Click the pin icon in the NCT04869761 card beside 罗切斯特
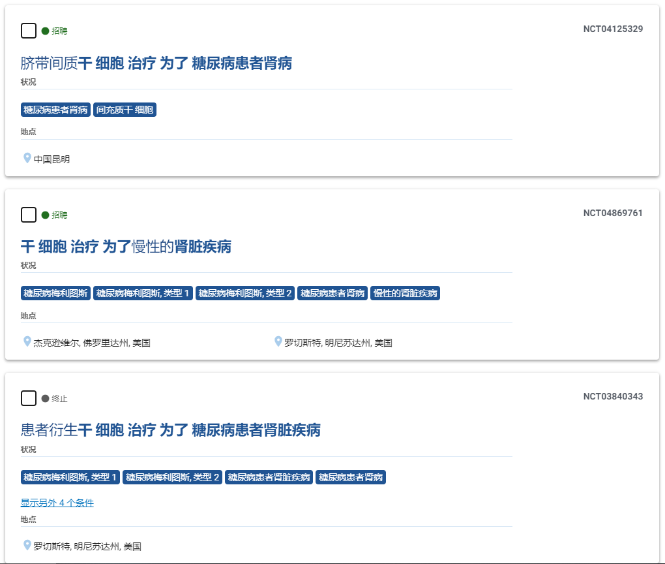Viewport: 665px width, 564px height. click(278, 341)
